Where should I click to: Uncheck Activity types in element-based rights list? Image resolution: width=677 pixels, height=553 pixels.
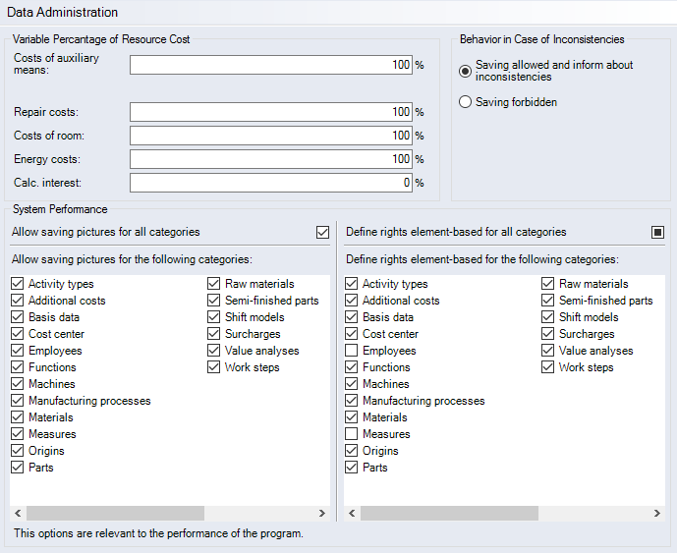(x=352, y=284)
